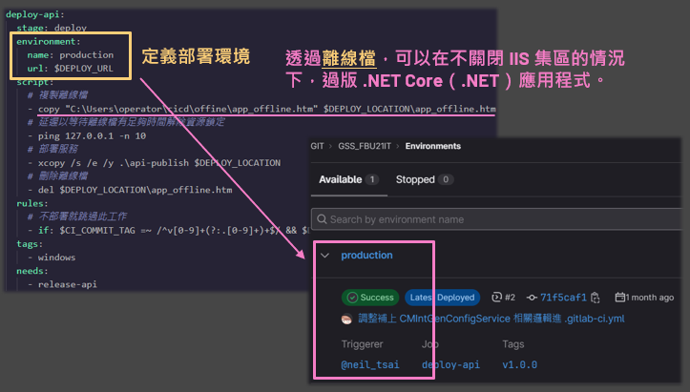690x392 pixels.
Task: Switch to the Stopped environments tab
Action: (x=424, y=179)
